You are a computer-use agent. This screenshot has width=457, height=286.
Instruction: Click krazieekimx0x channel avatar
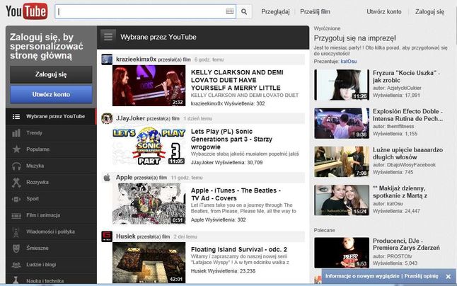coord(107,59)
